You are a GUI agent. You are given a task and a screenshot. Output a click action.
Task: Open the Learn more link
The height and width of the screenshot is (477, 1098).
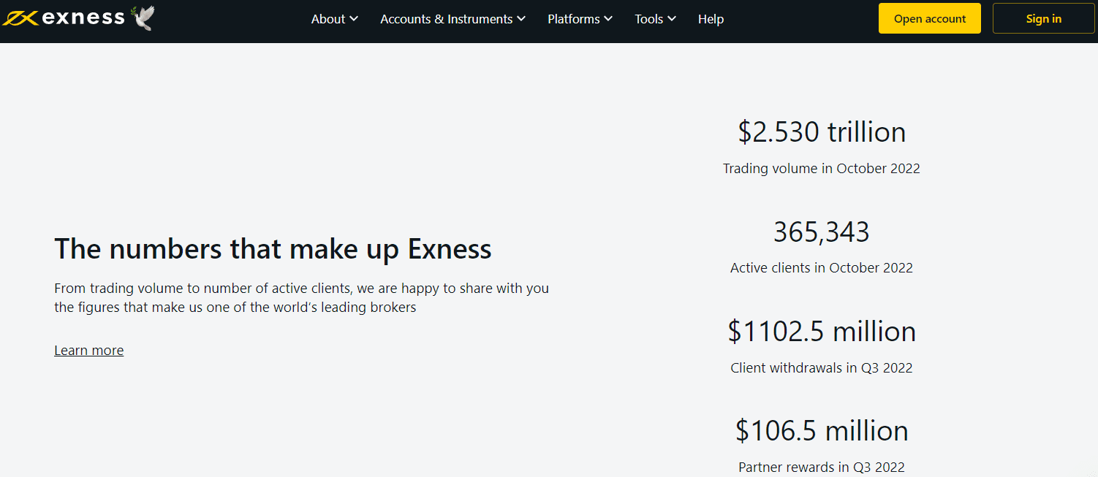click(x=88, y=350)
